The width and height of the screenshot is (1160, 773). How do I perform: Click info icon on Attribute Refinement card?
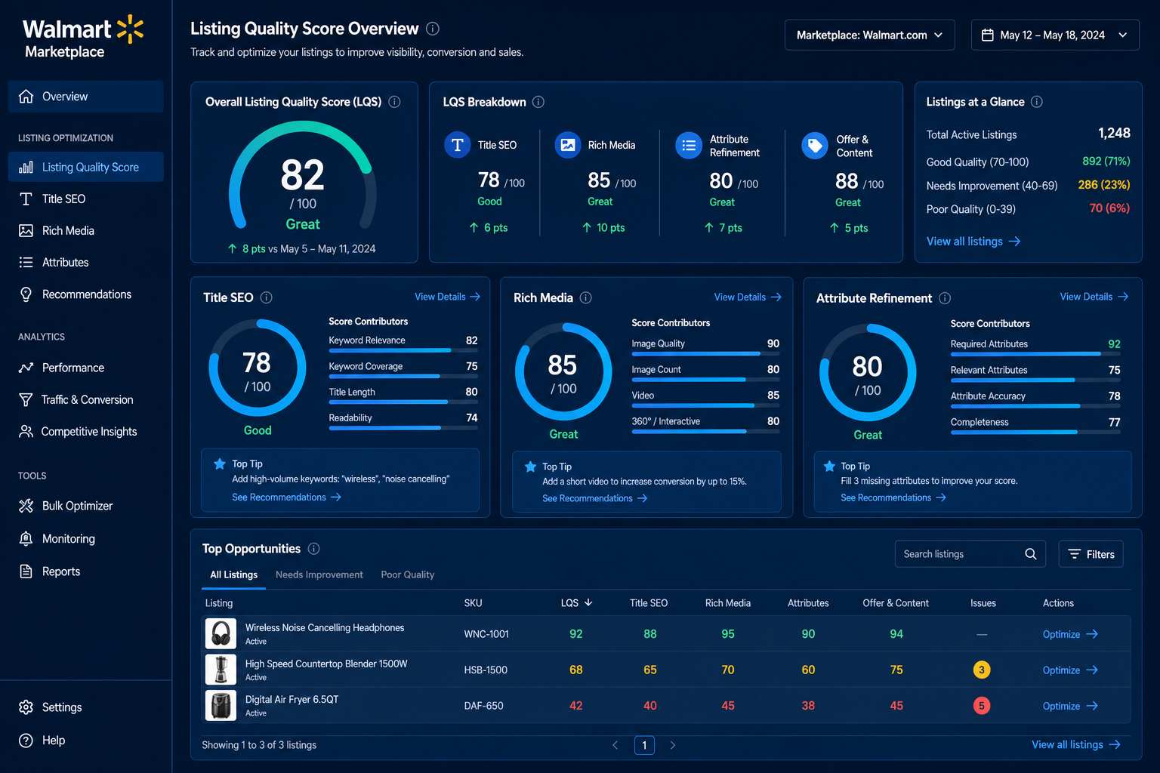pyautogui.click(x=945, y=298)
